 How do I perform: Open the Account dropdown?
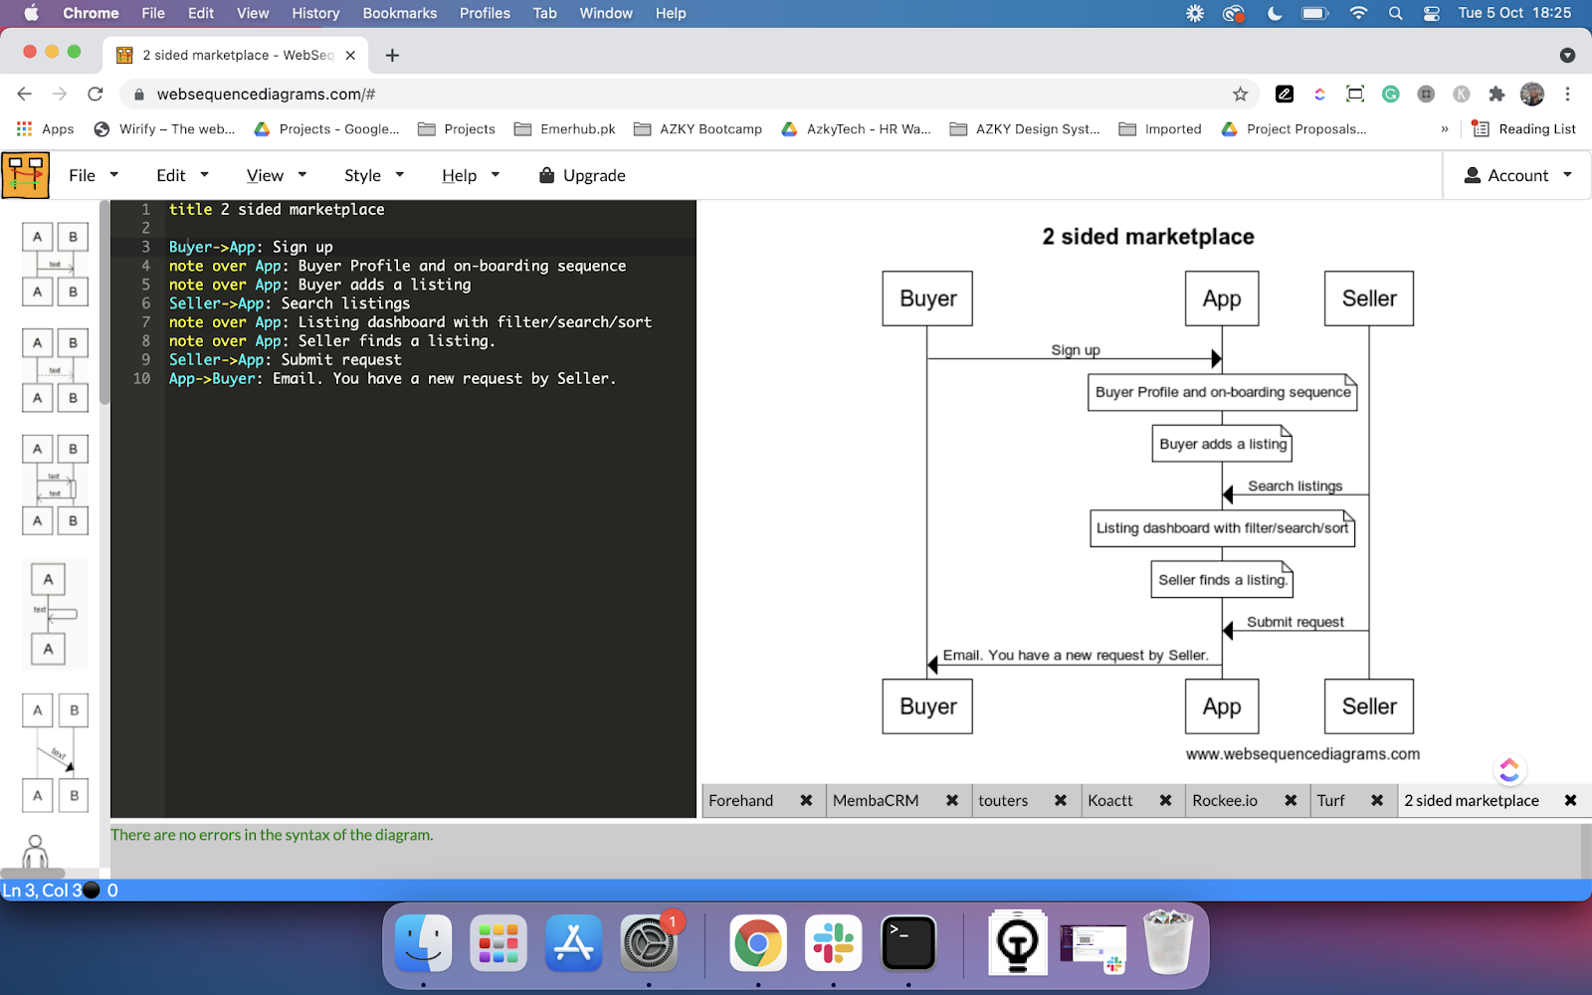[1517, 175]
